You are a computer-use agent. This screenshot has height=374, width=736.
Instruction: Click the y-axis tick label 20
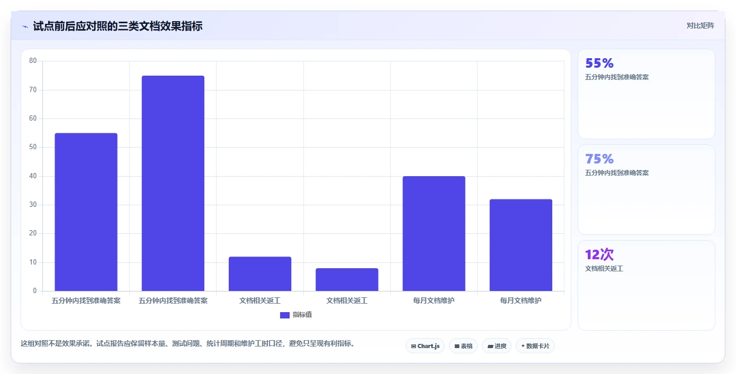click(x=33, y=233)
